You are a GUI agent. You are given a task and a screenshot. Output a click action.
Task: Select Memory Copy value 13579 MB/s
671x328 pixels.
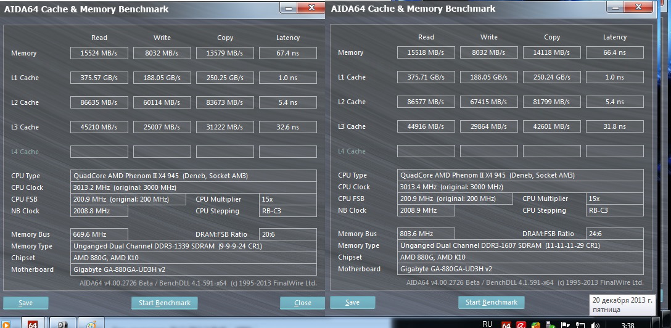tap(224, 53)
